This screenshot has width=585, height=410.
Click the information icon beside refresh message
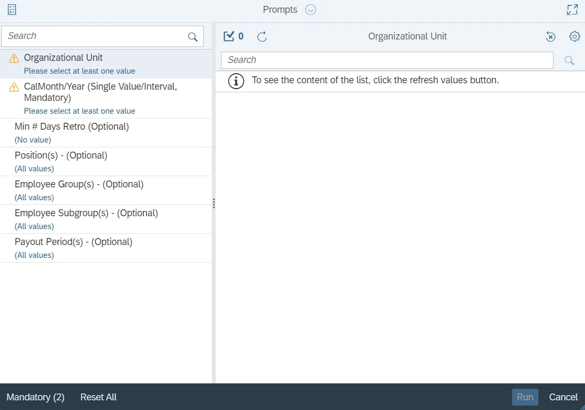click(x=236, y=81)
